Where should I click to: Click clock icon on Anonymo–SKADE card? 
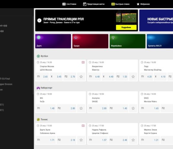click(90, 94)
